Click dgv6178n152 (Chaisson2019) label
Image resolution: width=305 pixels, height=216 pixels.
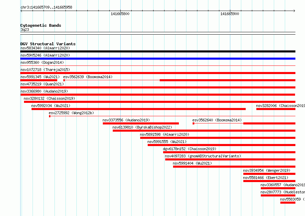click(190, 149)
